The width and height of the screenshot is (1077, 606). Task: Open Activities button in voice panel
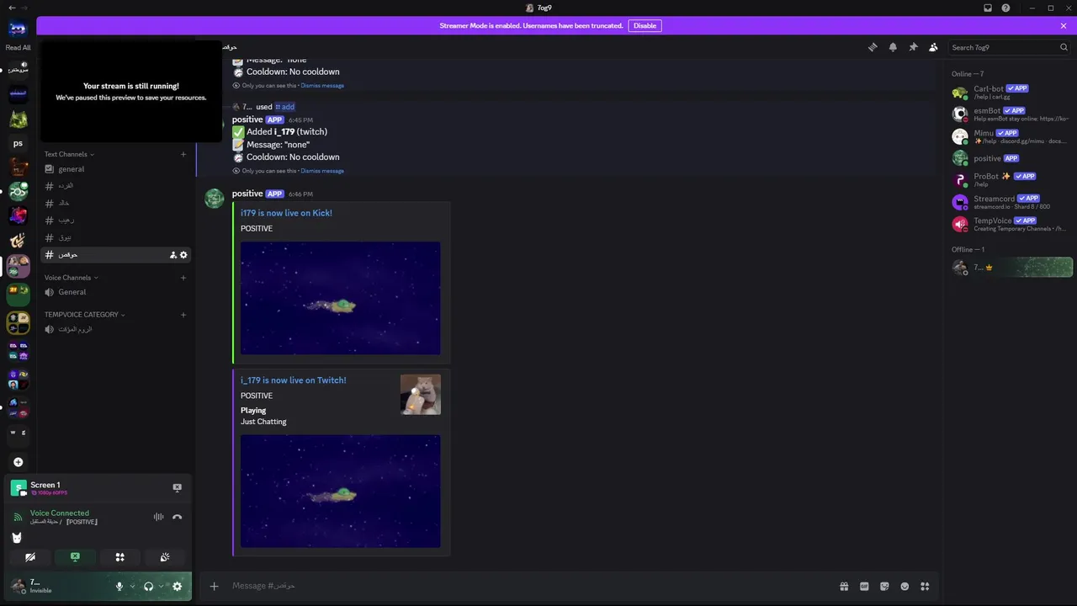tap(119, 557)
